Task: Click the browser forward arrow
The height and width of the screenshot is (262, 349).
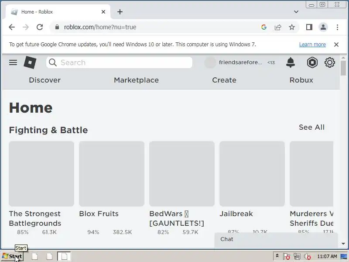Action: click(26, 27)
